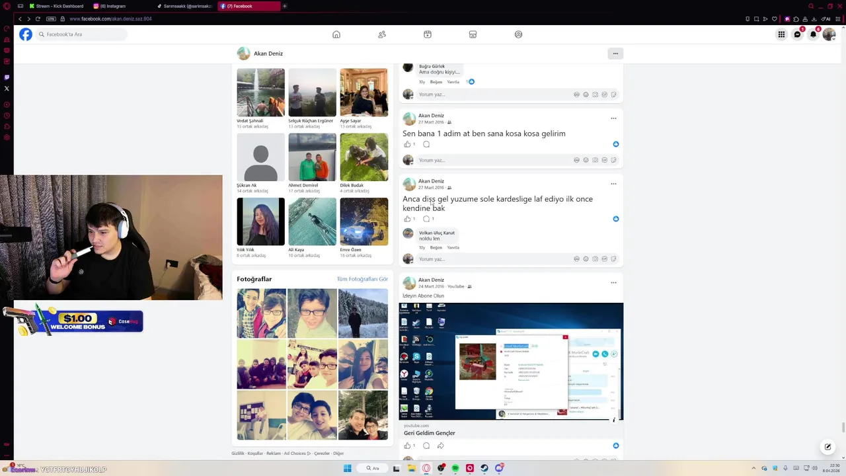The width and height of the screenshot is (846, 476).
Task: Open Facebook home feed icon
Action: pyautogui.click(x=336, y=34)
